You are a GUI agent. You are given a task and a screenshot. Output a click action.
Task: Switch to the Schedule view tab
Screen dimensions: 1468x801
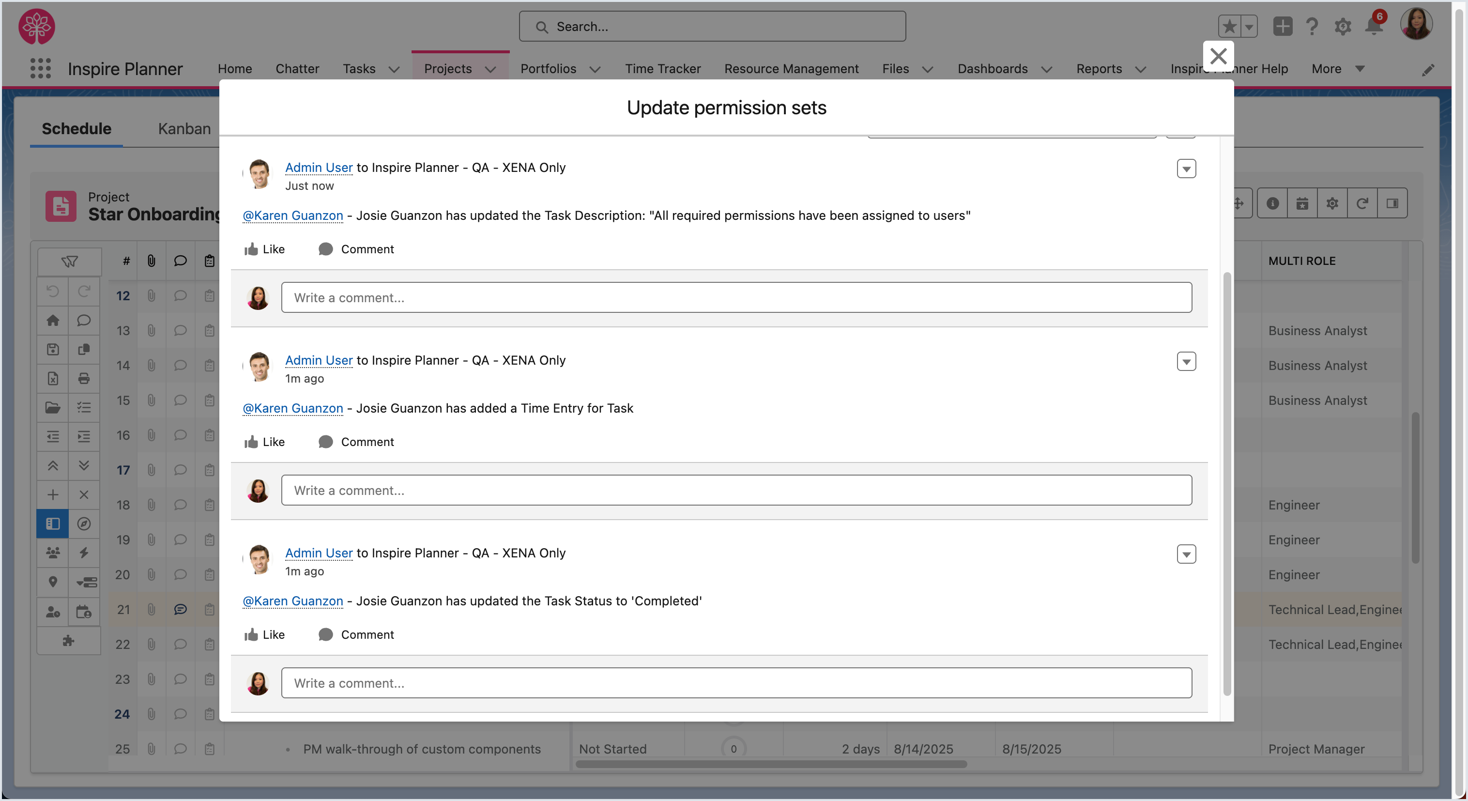pyautogui.click(x=76, y=129)
